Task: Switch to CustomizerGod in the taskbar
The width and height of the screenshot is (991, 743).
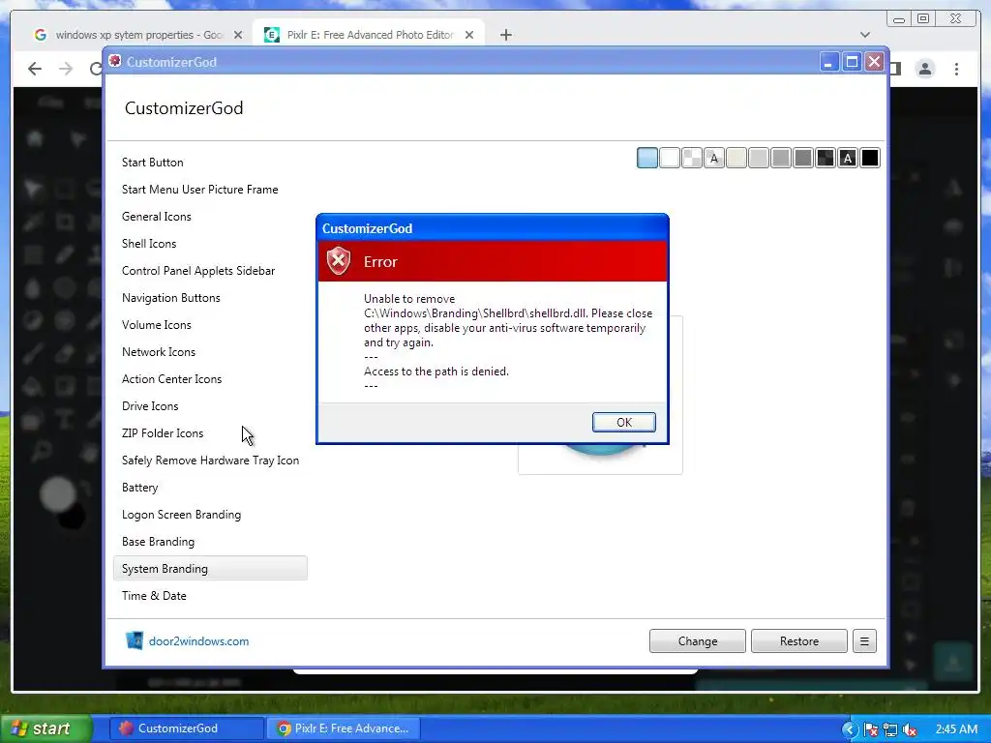Action: pyautogui.click(x=187, y=728)
